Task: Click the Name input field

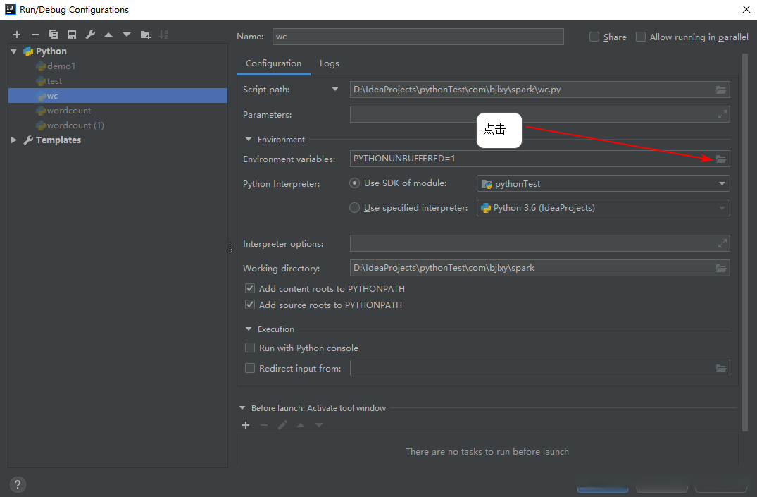Action: pyautogui.click(x=418, y=37)
